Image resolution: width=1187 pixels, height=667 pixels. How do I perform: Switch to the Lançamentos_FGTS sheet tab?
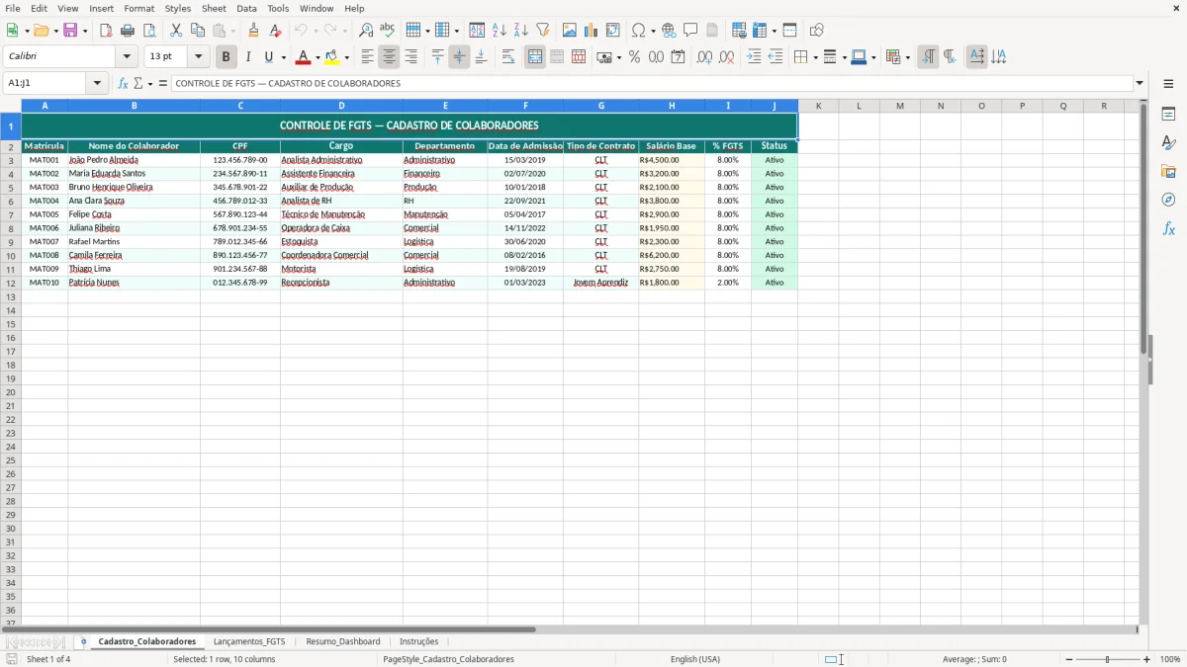tap(249, 642)
